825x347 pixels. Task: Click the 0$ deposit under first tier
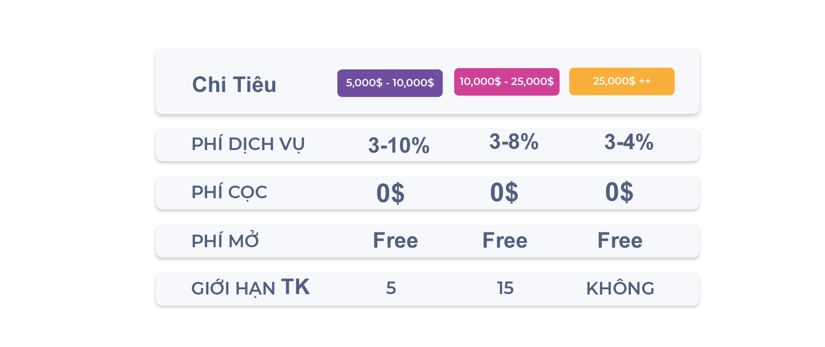[390, 193]
